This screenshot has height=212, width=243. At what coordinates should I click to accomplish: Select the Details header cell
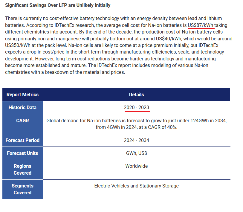[x=137, y=94]
